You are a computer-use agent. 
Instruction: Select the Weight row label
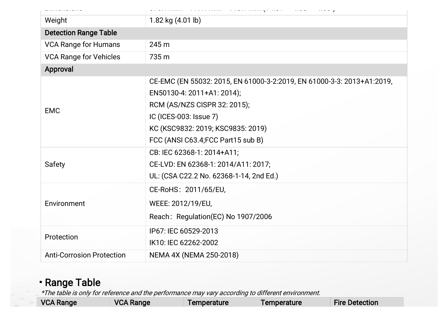(x=56, y=20)
